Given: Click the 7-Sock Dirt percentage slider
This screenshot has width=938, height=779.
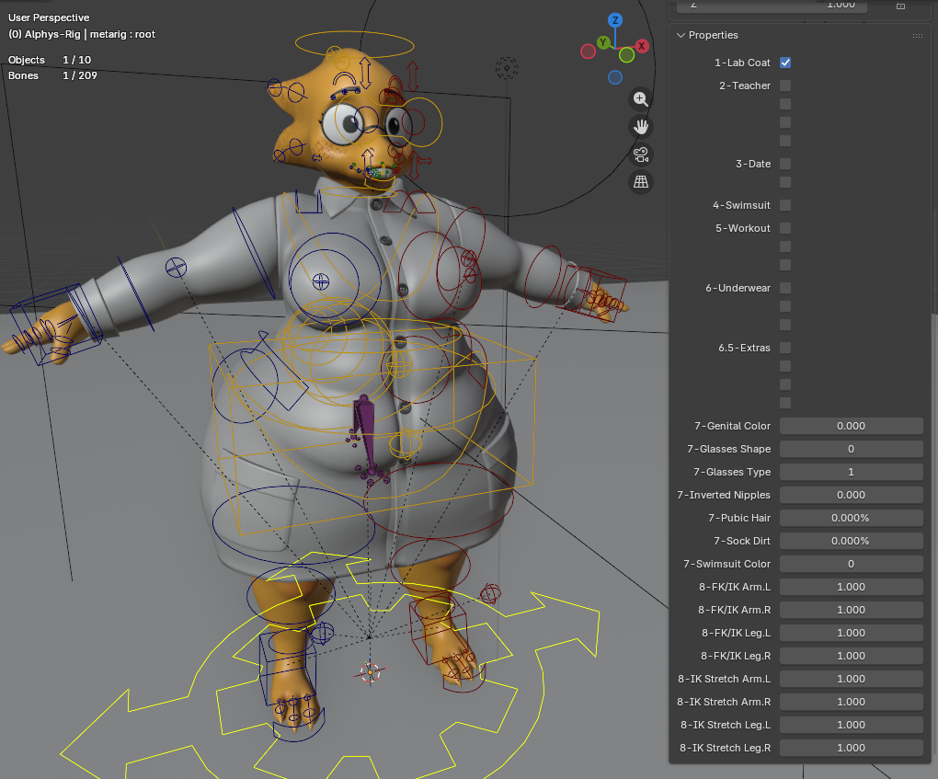Looking at the screenshot, I should tap(852, 541).
